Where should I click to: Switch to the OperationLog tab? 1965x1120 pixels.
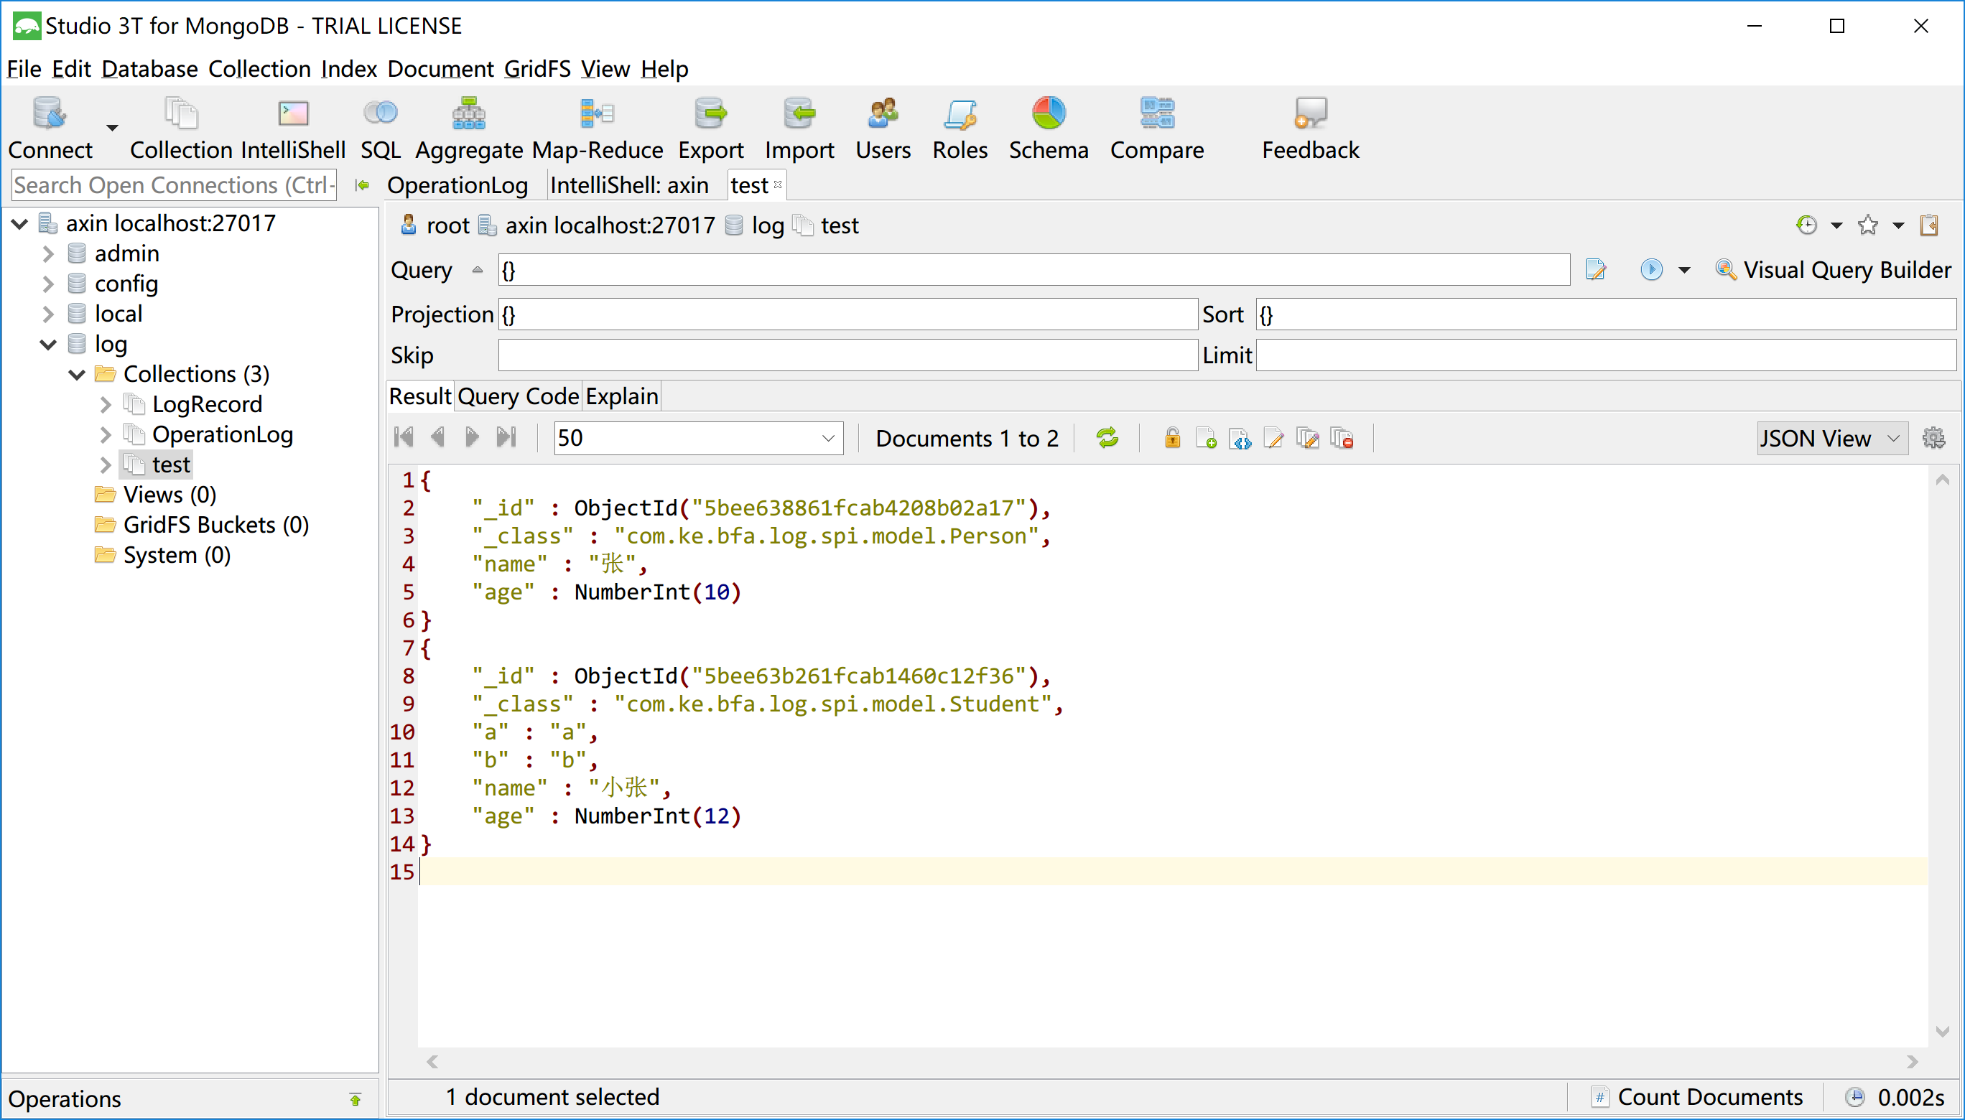(457, 185)
